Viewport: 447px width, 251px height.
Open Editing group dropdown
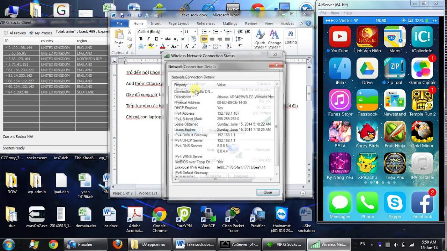[291, 38]
